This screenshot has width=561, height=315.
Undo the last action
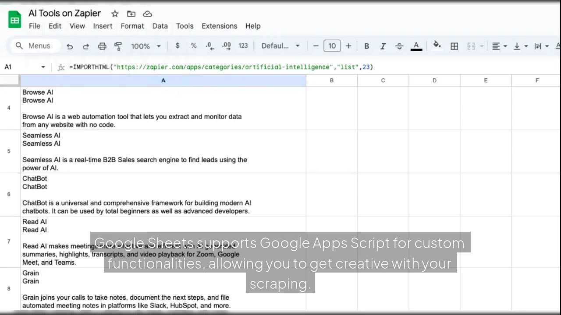(70, 46)
